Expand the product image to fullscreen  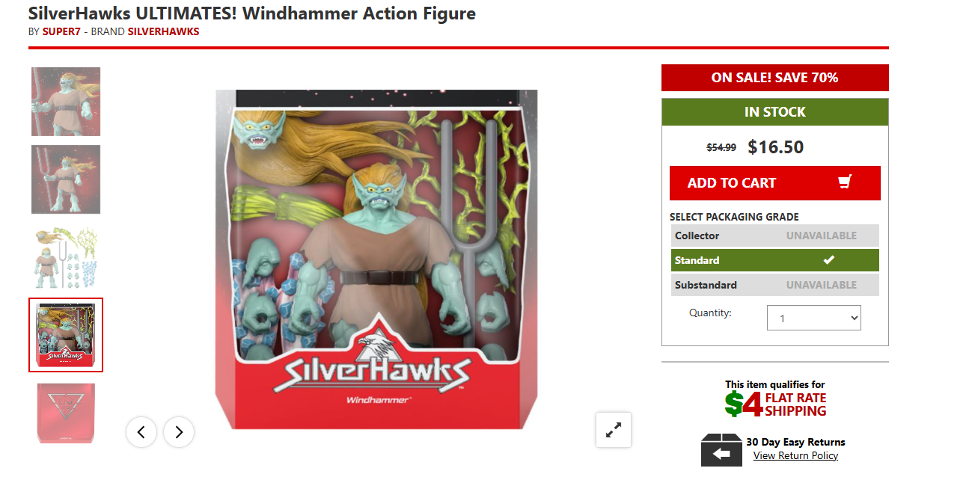click(x=614, y=430)
